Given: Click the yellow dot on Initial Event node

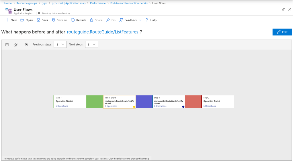Looking at the screenshot, I should 134,107.
